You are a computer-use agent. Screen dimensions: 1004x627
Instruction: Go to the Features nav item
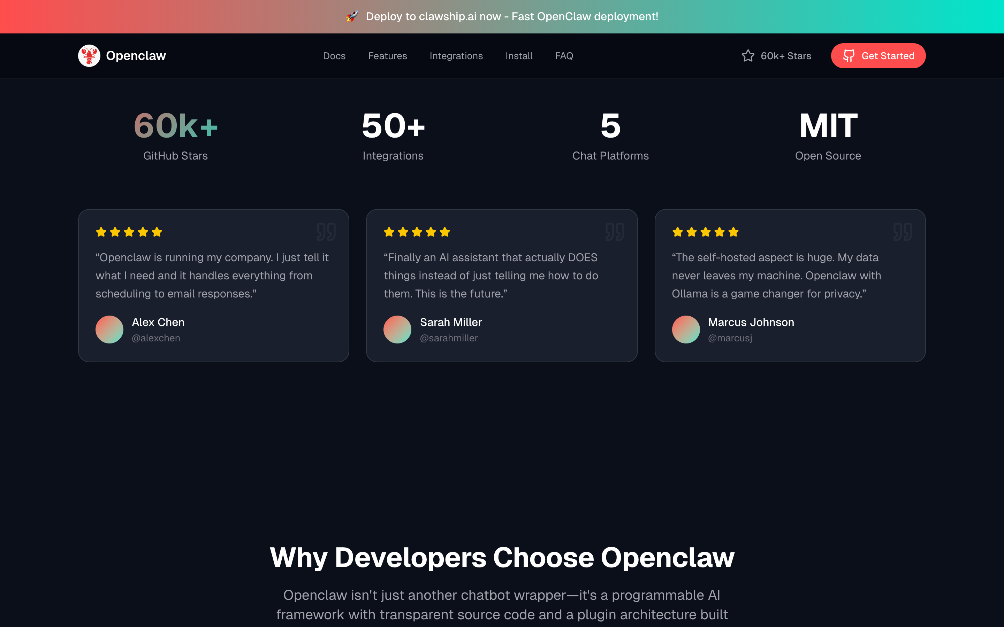tap(388, 56)
